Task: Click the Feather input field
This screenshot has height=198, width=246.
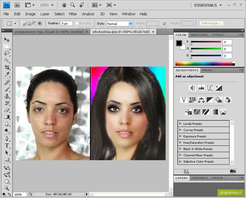Action: pyautogui.click(x=67, y=23)
